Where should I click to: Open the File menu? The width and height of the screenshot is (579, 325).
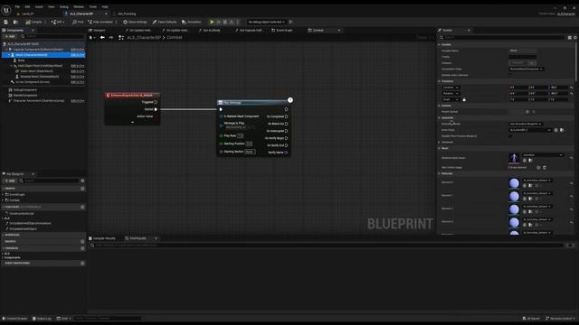tap(17, 6)
